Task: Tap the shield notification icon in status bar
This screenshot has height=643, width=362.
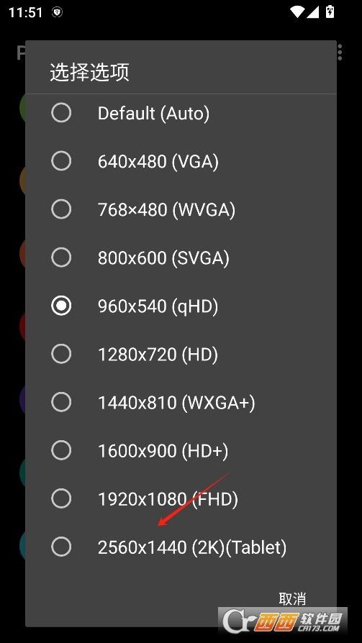Action: (x=57, y=12)
